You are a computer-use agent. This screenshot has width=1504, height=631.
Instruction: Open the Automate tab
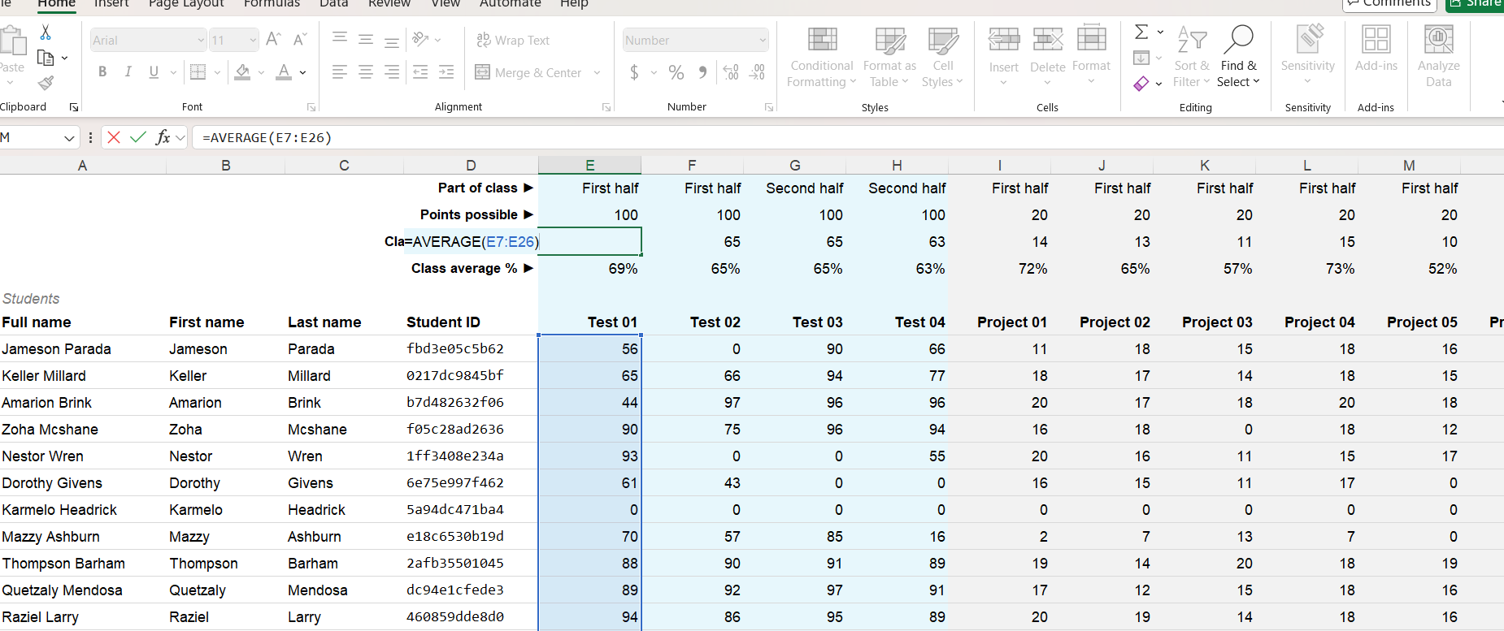[x=511, y=4]
